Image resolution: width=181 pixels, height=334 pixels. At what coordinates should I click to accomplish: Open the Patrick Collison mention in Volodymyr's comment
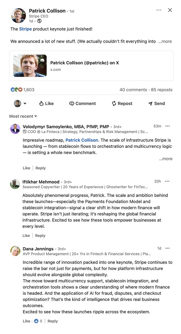82,140
